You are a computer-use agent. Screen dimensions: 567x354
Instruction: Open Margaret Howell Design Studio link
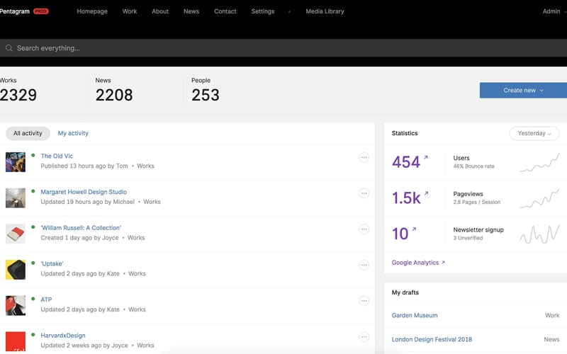(84, 192)
